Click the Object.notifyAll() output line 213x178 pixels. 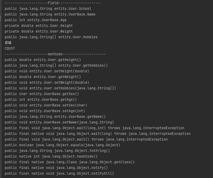click(x=59, y=174)
